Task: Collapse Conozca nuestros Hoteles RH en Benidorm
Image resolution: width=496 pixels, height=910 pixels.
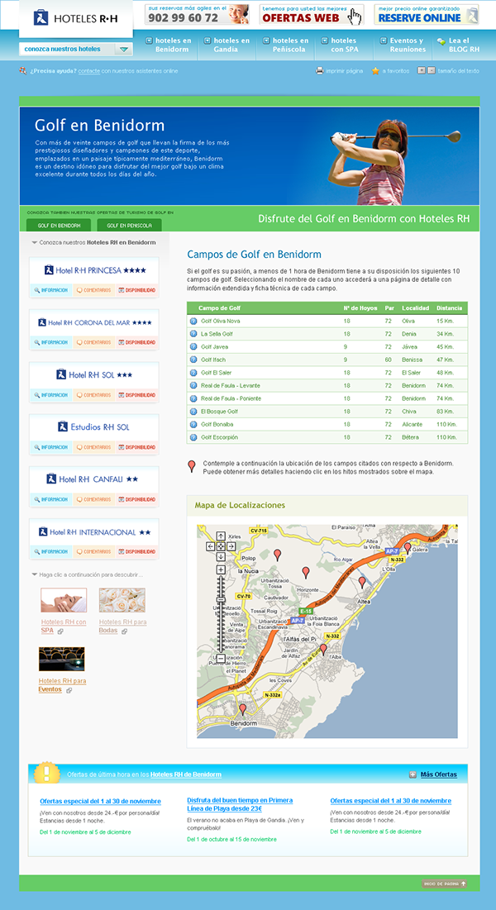Action: (x=34, y=243)
